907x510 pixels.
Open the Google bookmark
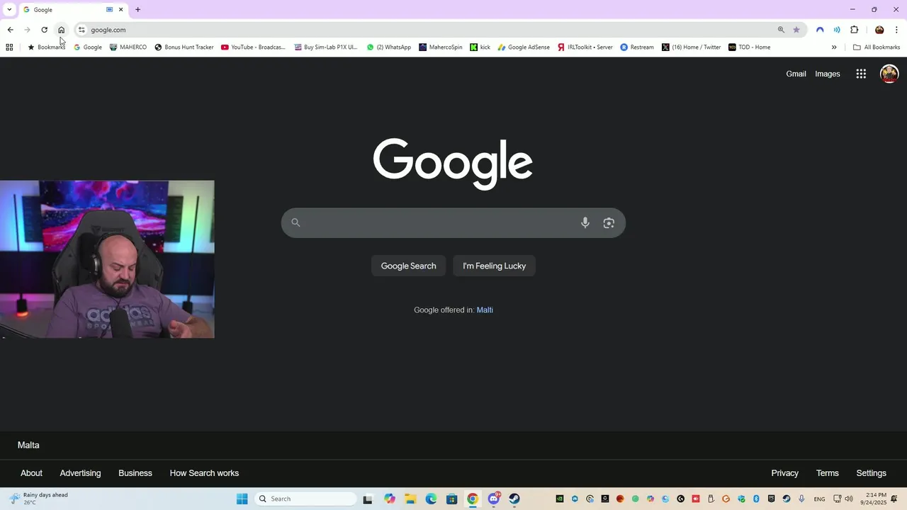tap(88, 47)
